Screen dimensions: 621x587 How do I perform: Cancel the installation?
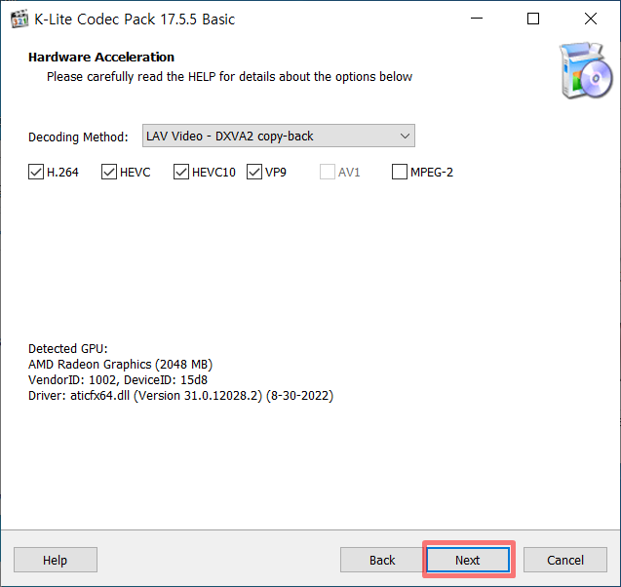click(x=565, y=560)
